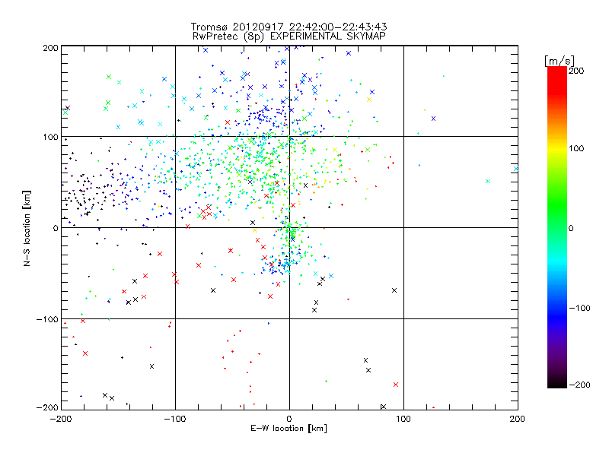This screenshot has width=609, height=456.
Task: Click the 'E-W location [km]' axis label
Action: click(x=289, y=429)
